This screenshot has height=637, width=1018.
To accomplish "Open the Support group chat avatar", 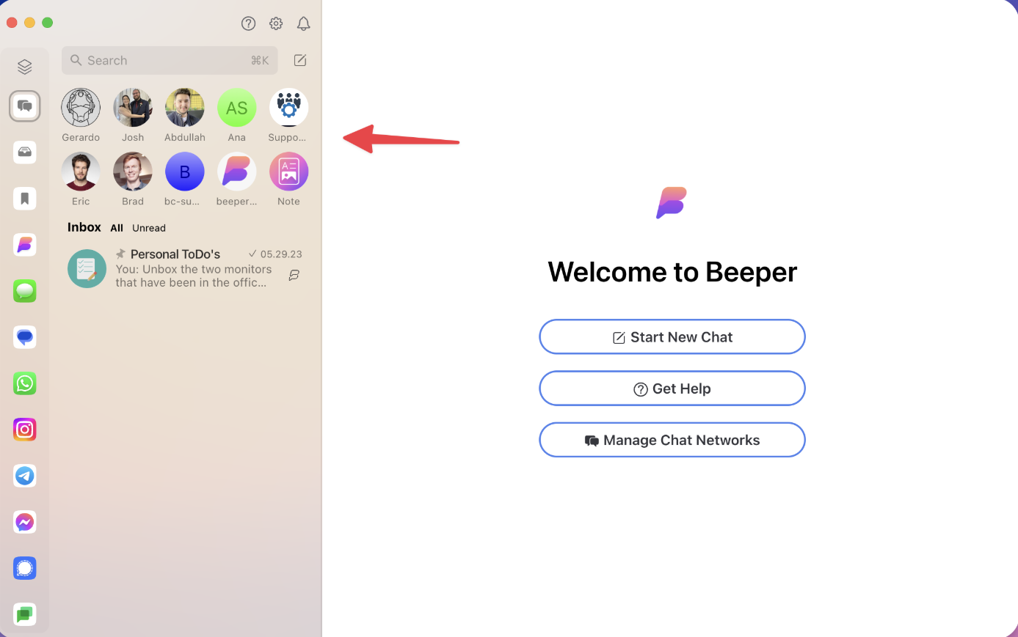I will pyautogui.click(x=288, y=108).
